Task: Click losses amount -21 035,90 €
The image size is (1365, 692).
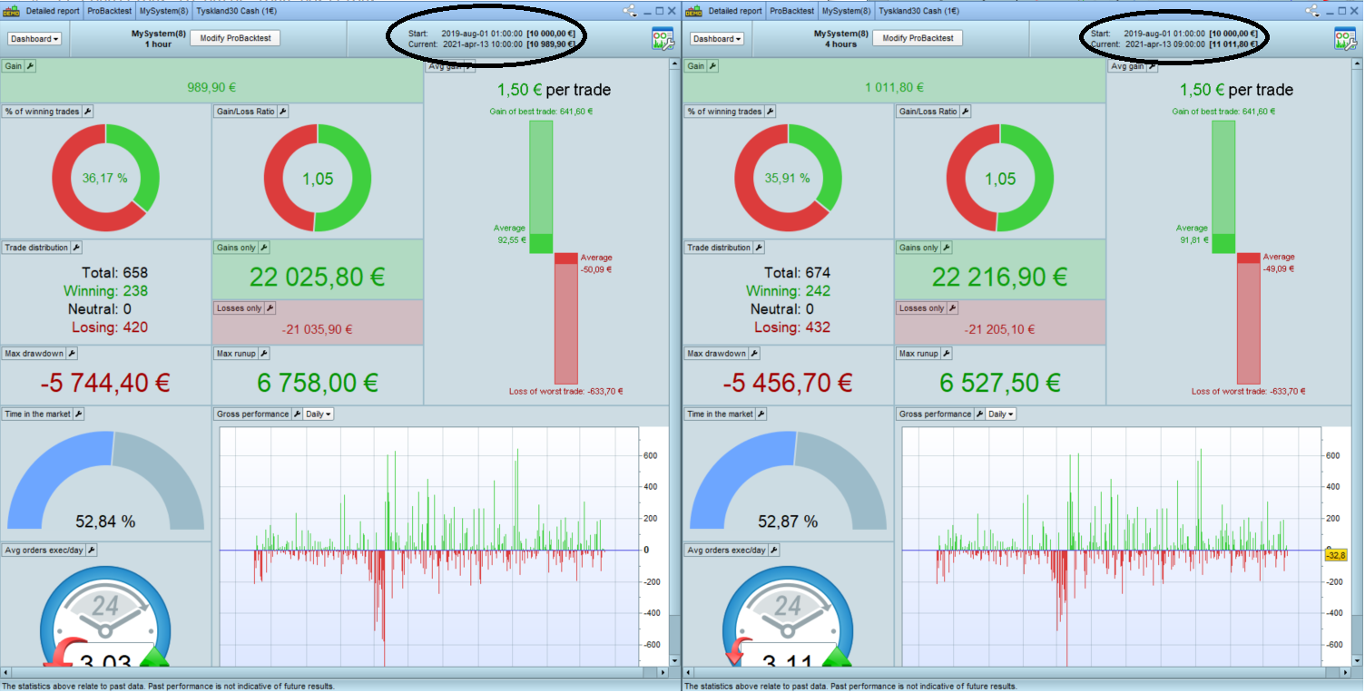Action: 317,330
